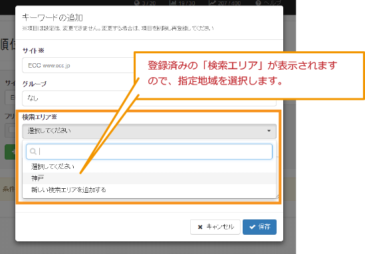The width and height of the screenshot is (365, 254).
Task: Select 選択してください option in list
Action: coord(149,167)
